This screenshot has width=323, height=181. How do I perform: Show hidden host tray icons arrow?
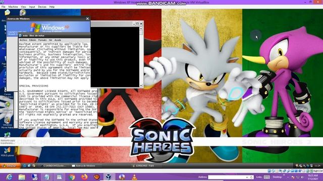[288, 177]
